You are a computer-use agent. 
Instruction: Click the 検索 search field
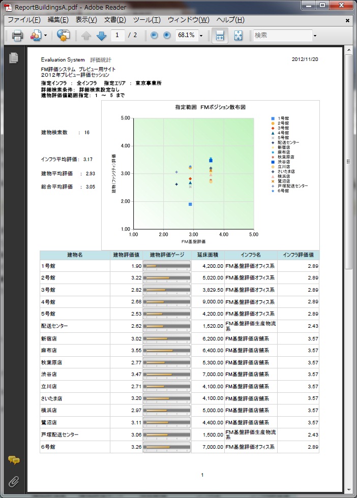pos(283,35)
